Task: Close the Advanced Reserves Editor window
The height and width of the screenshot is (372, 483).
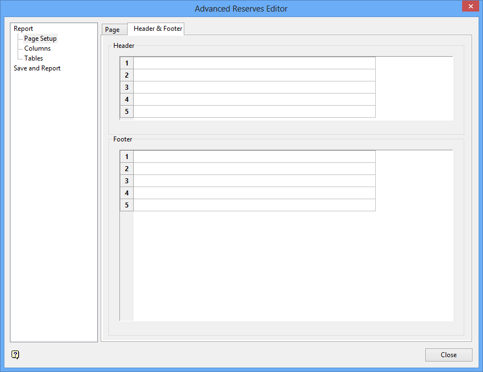Action: (x=470, y=6)
